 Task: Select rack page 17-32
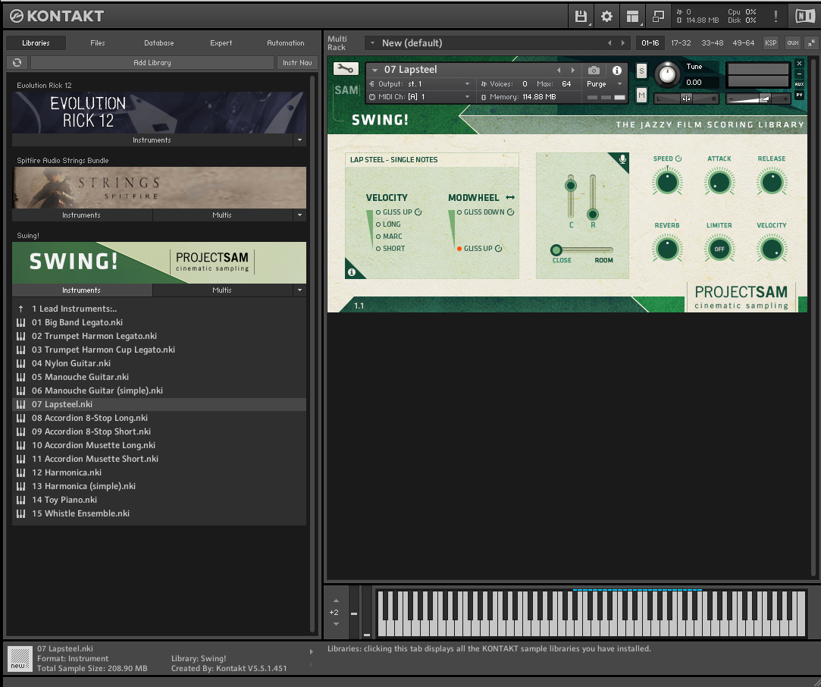point(682,43)
